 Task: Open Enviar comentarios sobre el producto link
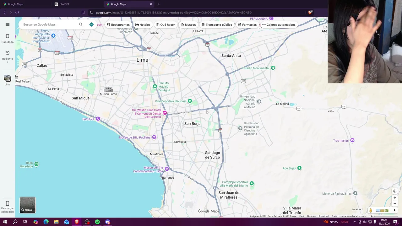pos(349,216)
